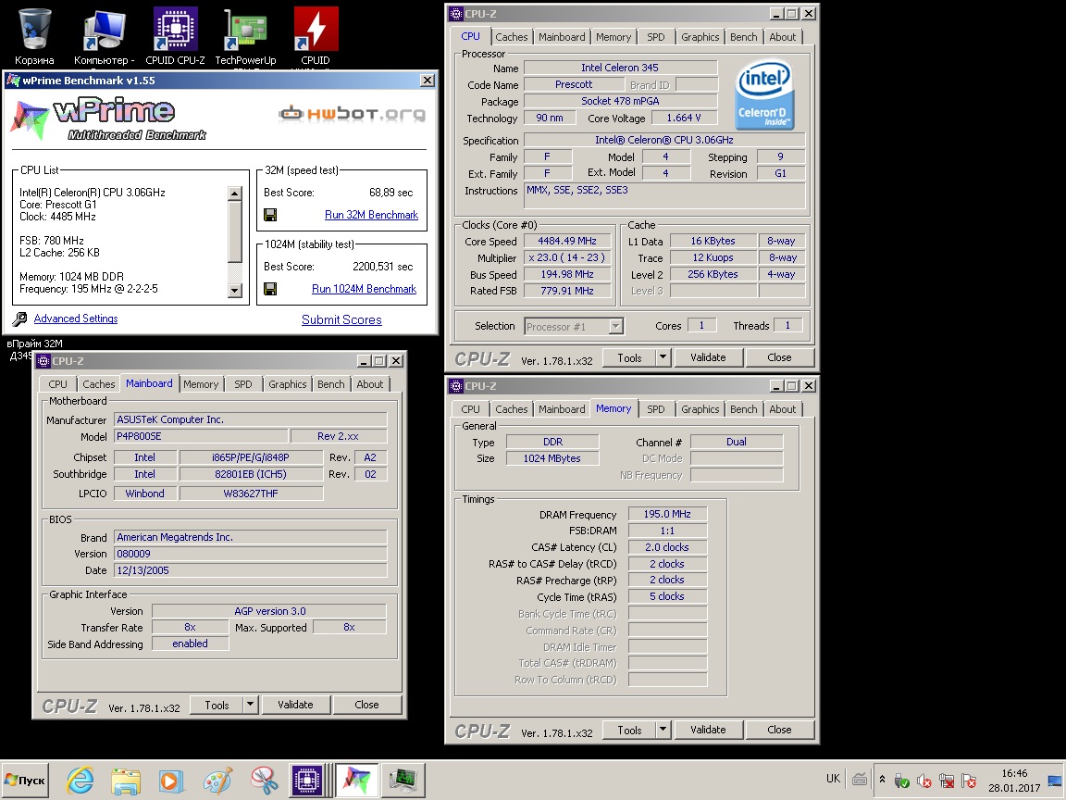Open Bench tab in top CPU-Z window
The height and width of the screenshot is (800, 1066).
743,37
